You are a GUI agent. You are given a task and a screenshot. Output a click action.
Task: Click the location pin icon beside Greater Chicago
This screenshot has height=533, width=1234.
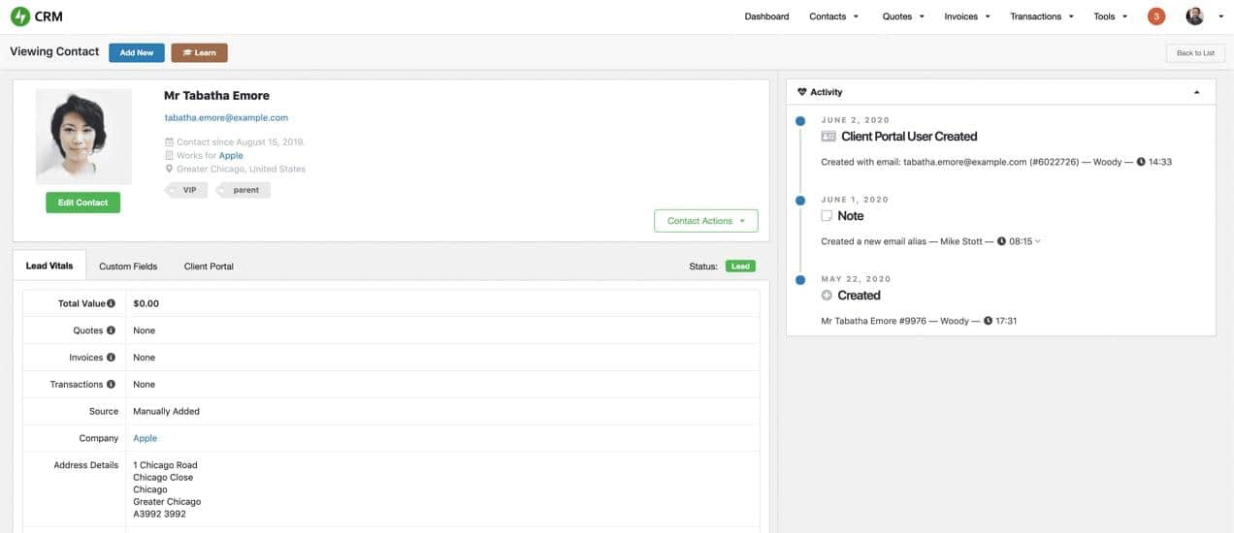[x=169, y=169]
